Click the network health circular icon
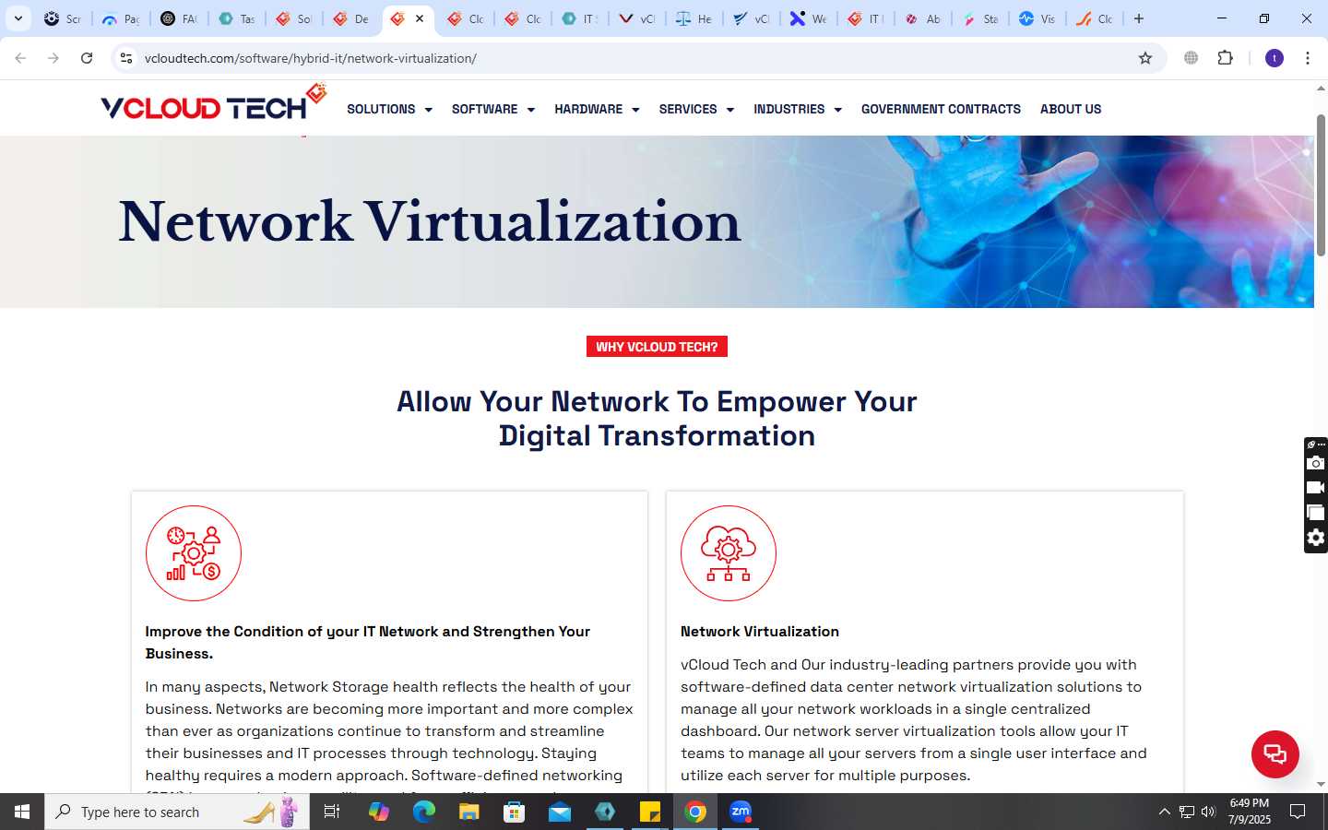 [194, 553]
